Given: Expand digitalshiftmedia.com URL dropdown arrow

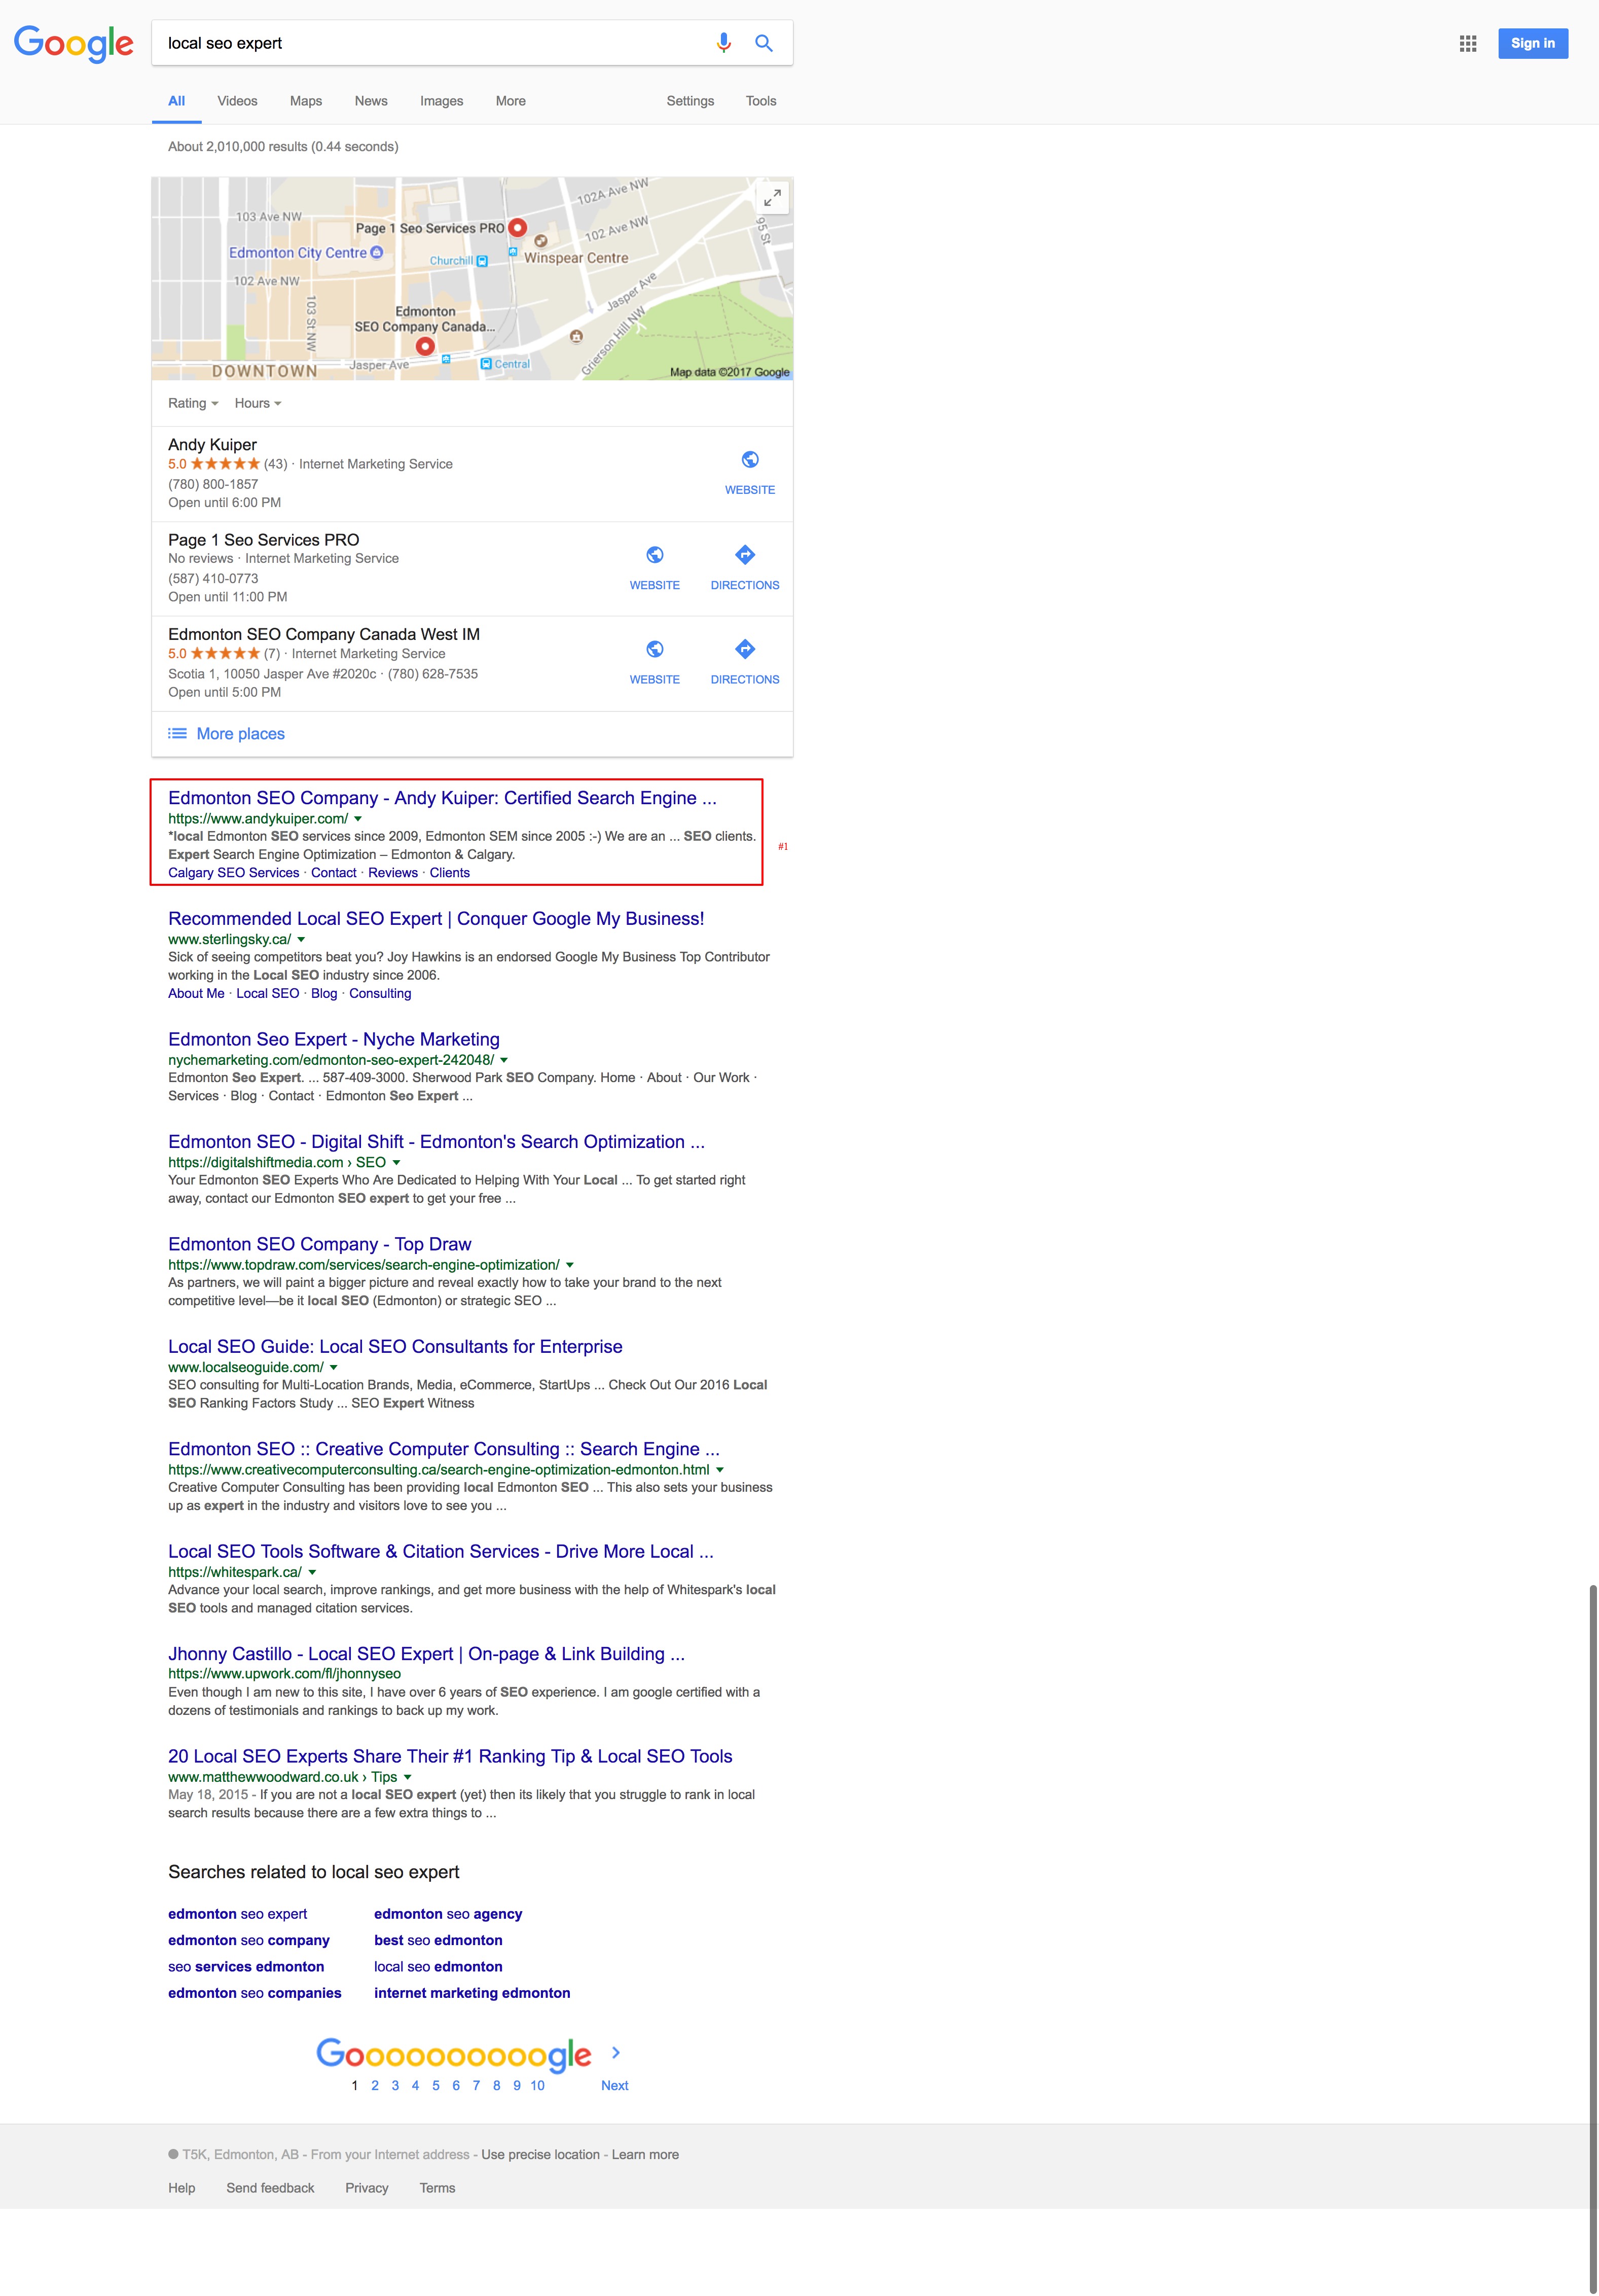Looking at the screenshot, I should (396, 1163).
